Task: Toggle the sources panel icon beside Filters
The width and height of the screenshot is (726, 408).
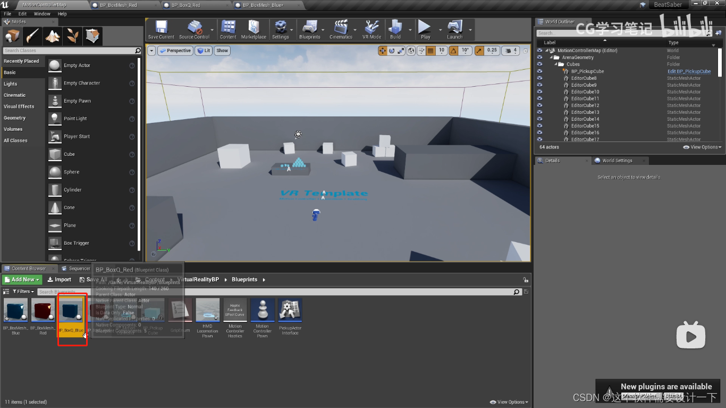Action: click(x=6, y=292)
